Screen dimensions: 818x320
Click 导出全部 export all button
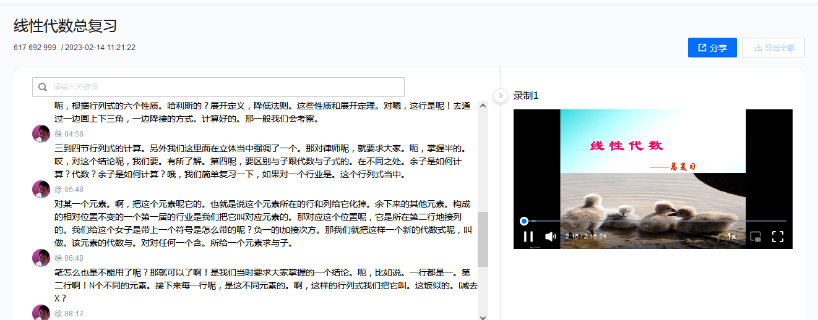773,48
